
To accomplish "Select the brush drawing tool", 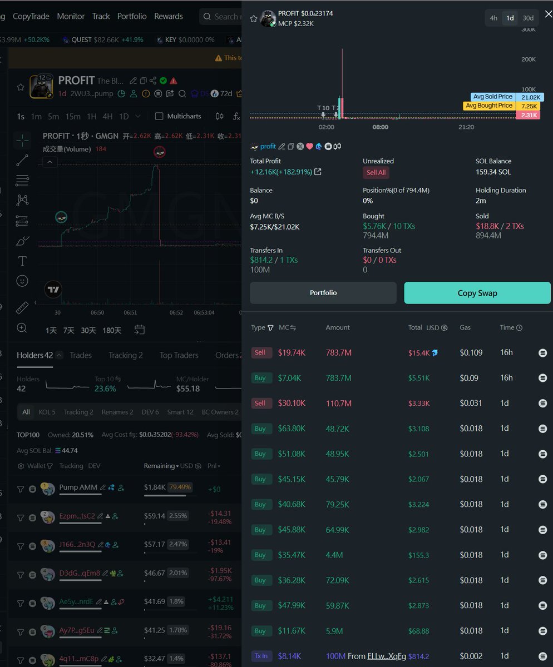I will (x=22, y=241).
